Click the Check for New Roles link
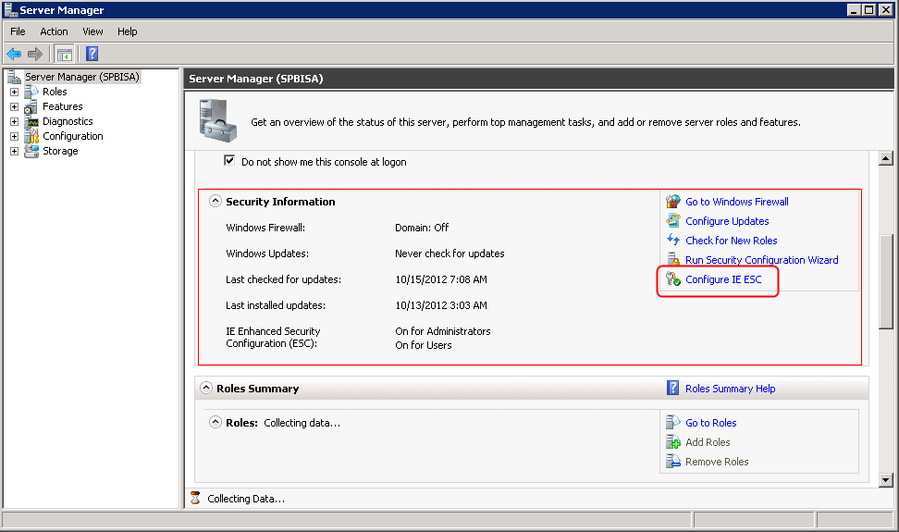 [731, 241]
